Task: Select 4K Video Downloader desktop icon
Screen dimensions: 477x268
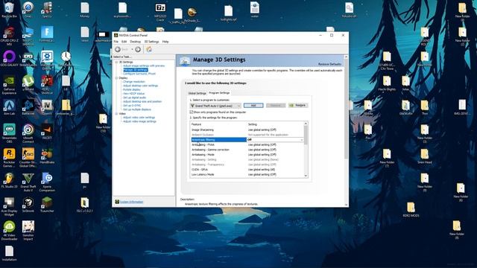Action: (x=9, y=231)
